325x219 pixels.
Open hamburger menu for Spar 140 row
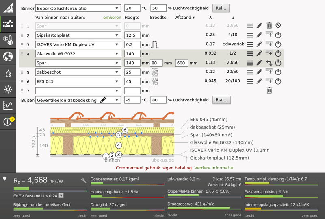pos(250,63)
